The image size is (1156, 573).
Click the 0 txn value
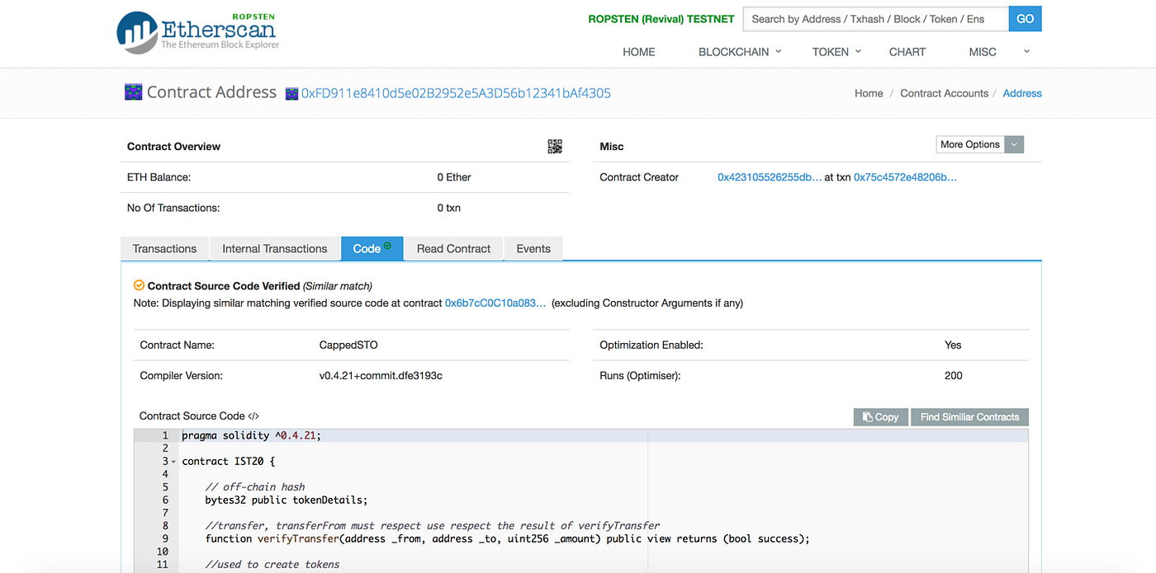[x=449, y=208]
